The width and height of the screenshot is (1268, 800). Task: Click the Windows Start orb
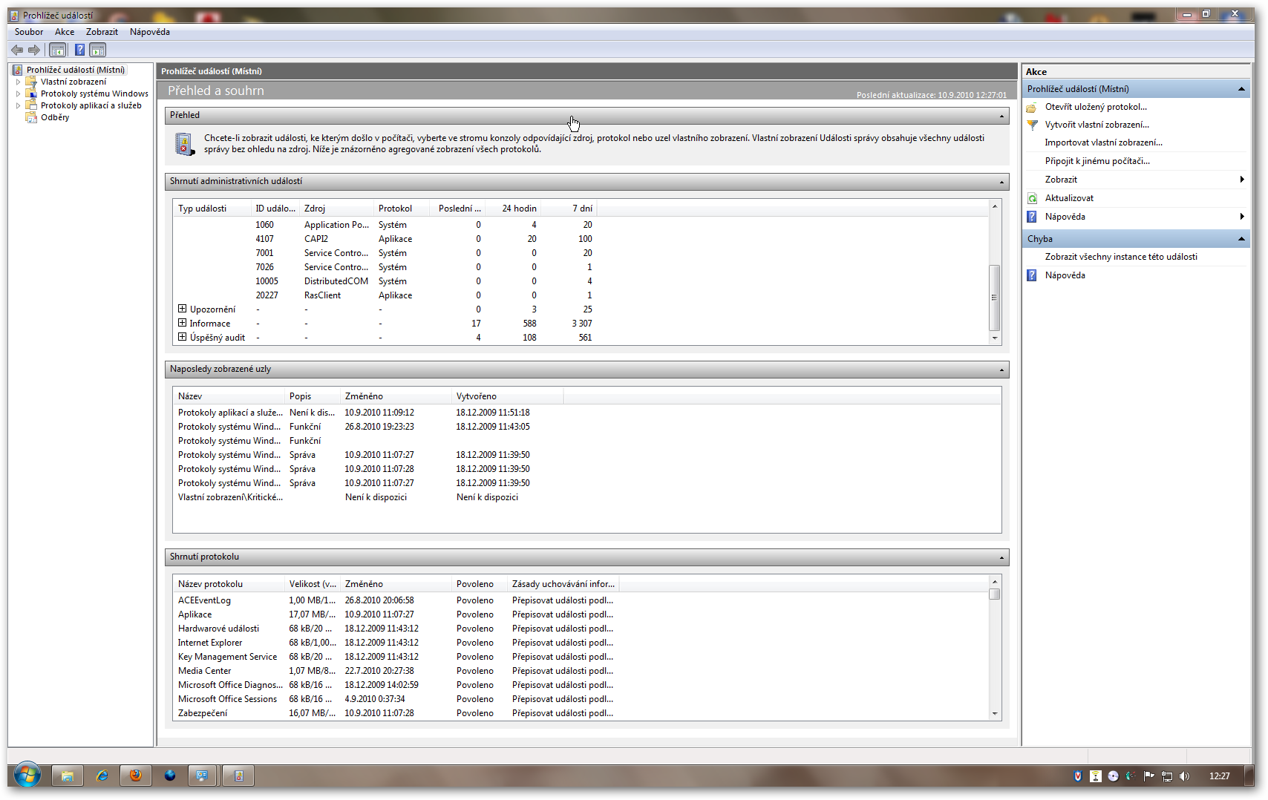[x=27, y=776]
